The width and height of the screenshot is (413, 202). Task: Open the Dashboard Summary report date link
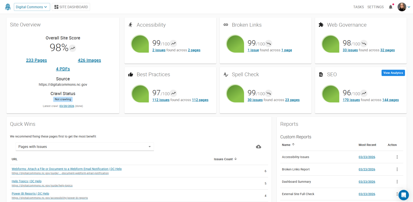click(367, 182)
